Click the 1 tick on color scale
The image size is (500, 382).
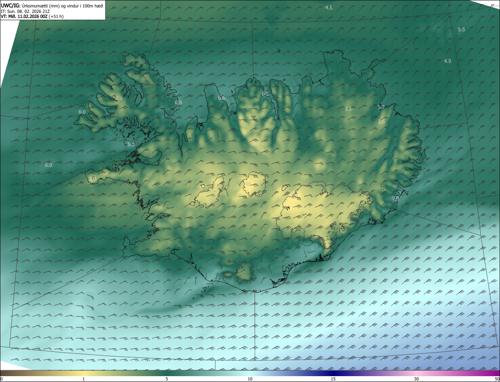[x=84, y=379]
